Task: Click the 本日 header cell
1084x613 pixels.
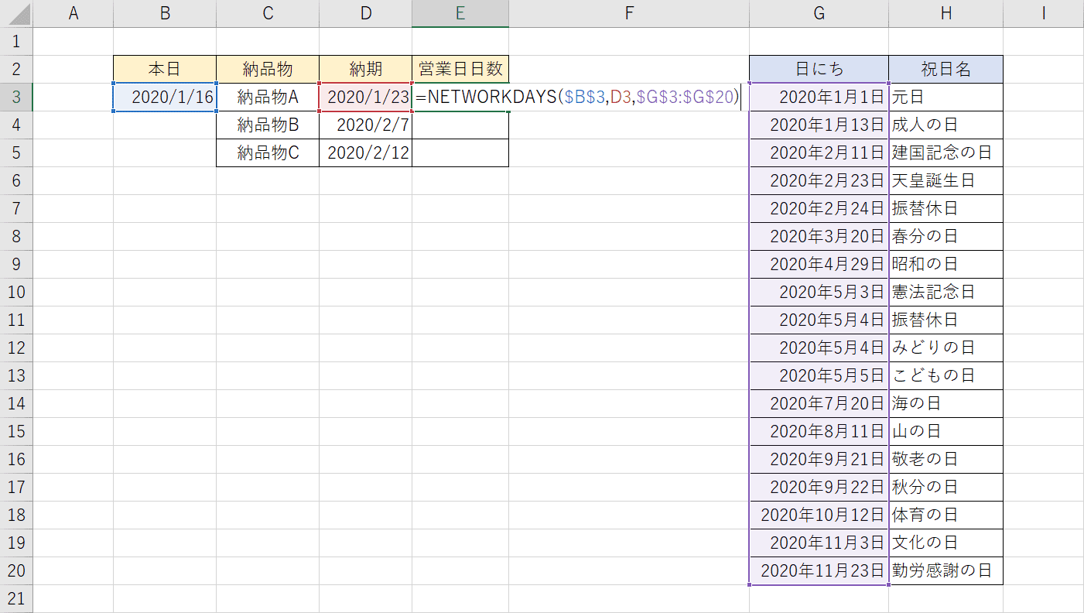Action: pyautogui.click(x=165, y=70)
